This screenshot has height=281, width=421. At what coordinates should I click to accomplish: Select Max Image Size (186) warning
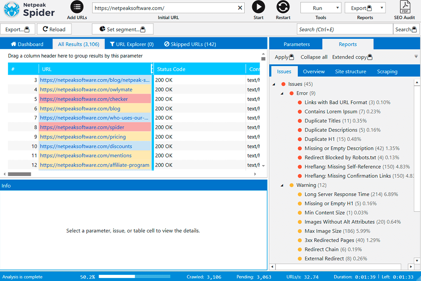[x=337, y=231]
